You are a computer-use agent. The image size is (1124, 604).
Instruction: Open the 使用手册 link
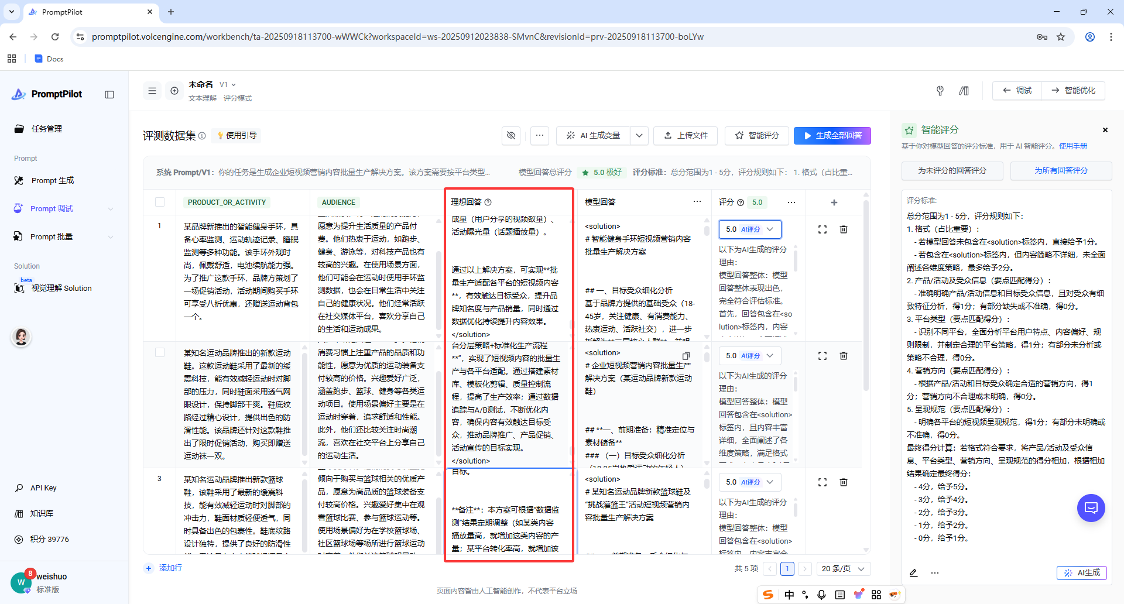[x=1072, y=146]
